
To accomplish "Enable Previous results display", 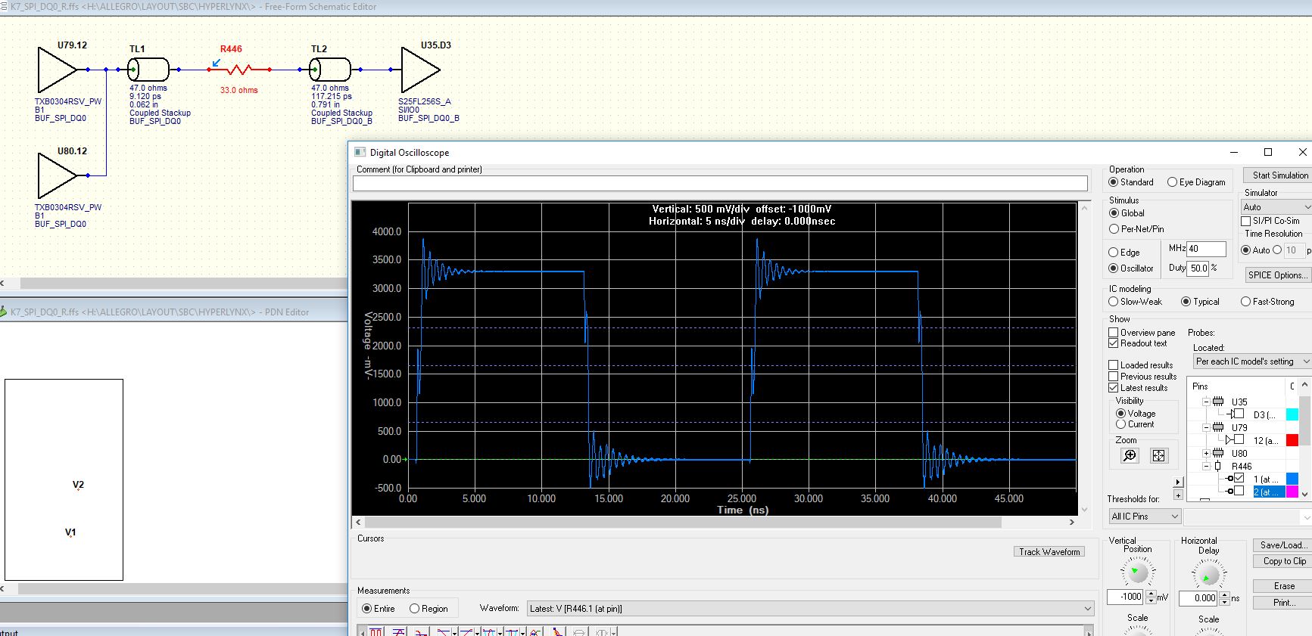I will (1114, 377).
